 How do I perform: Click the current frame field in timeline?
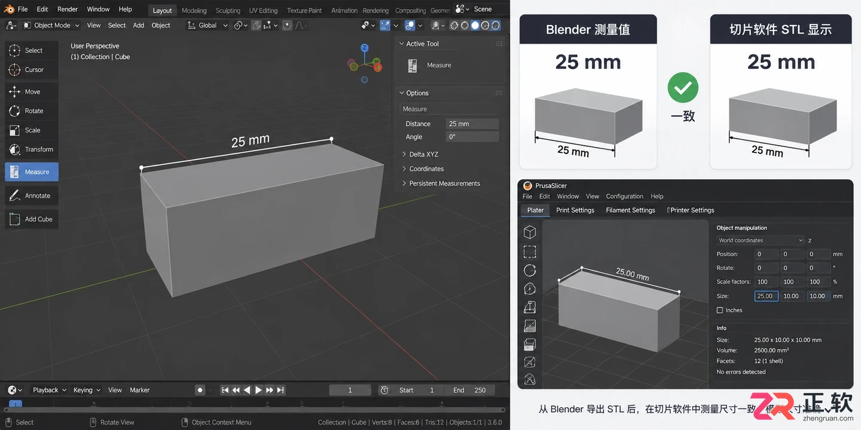(350, 390)
